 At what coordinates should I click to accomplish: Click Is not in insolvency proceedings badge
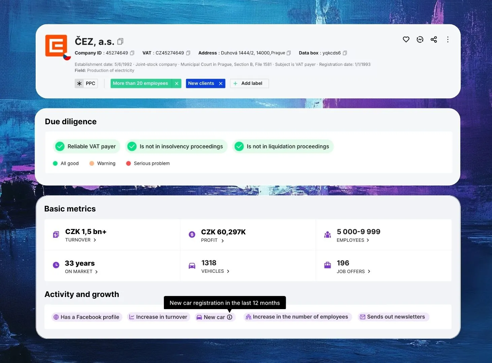pos(176,146)
